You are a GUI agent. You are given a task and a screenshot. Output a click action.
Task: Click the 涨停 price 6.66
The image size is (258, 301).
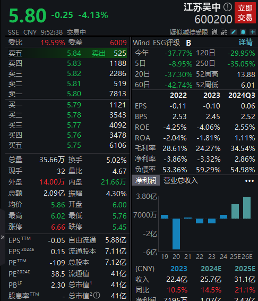58,227
